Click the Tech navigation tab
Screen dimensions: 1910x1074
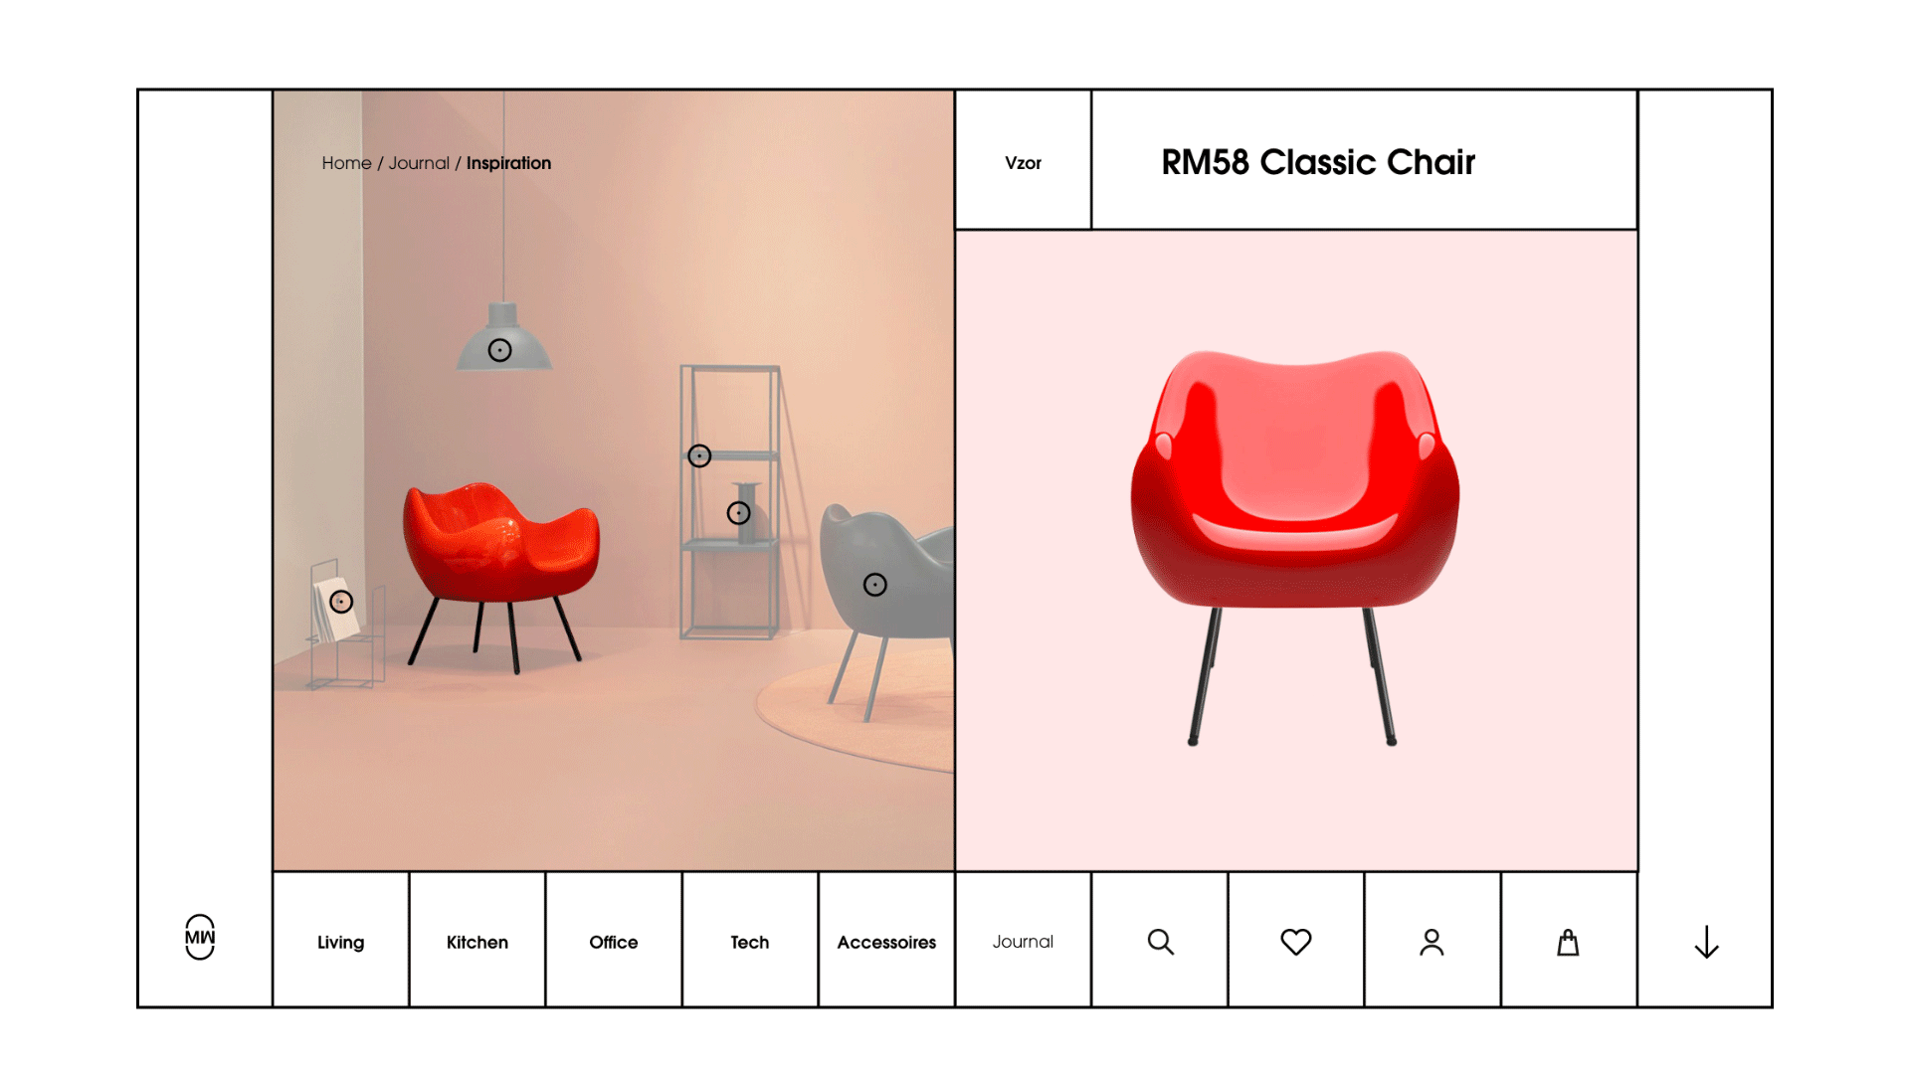749,942
